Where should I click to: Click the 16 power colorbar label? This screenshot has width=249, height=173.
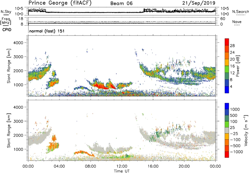click(x=232, y=66)
